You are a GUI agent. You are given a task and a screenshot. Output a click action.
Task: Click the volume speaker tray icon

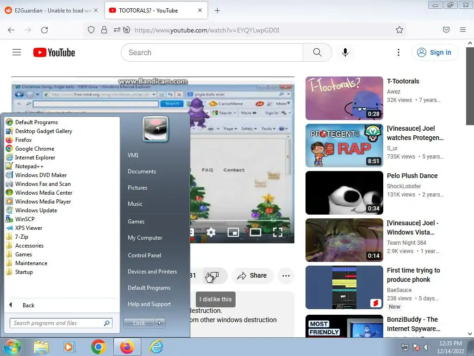[427, 347]
